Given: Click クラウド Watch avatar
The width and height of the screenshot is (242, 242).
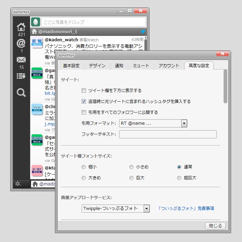Looking at the screenshot, I should [x=37, y=109].
